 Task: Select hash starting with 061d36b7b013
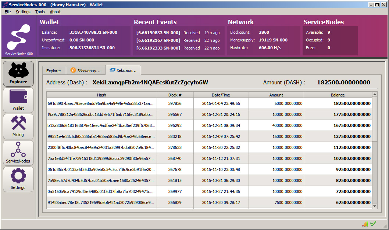click(x=101, y=169)
